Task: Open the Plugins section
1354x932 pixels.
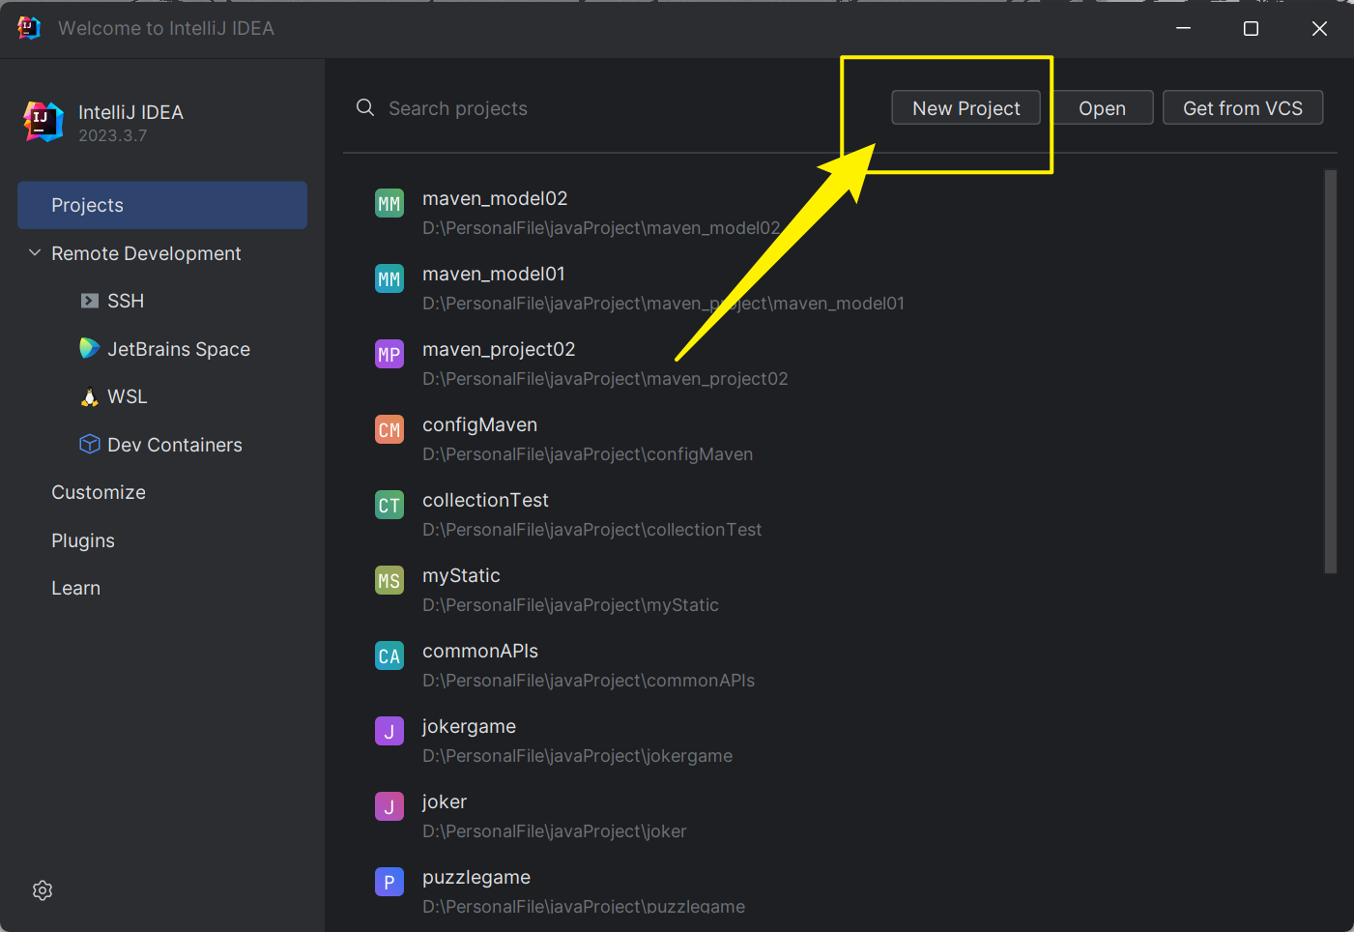Action: [x=83, y=540]
